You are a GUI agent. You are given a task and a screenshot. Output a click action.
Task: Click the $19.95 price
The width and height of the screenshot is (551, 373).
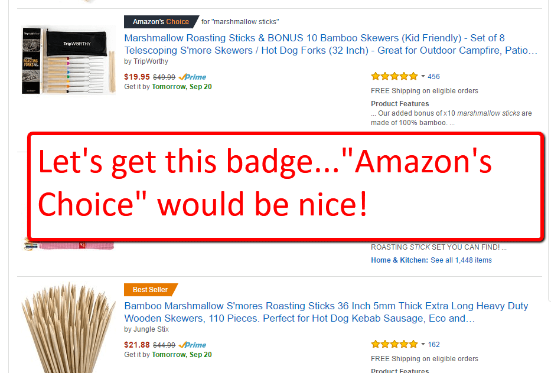[x=136, y=77]
